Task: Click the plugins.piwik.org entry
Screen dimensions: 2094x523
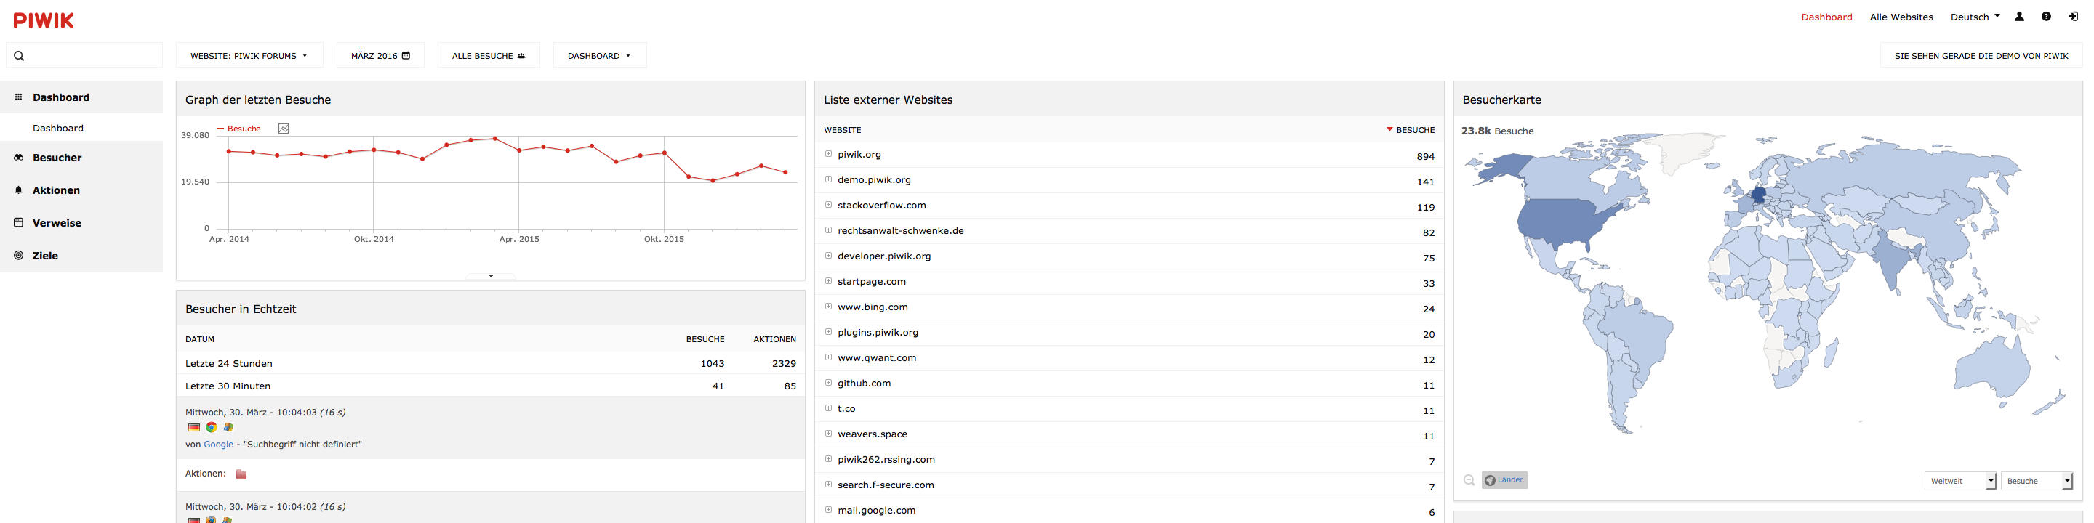Action: [878, 332]
